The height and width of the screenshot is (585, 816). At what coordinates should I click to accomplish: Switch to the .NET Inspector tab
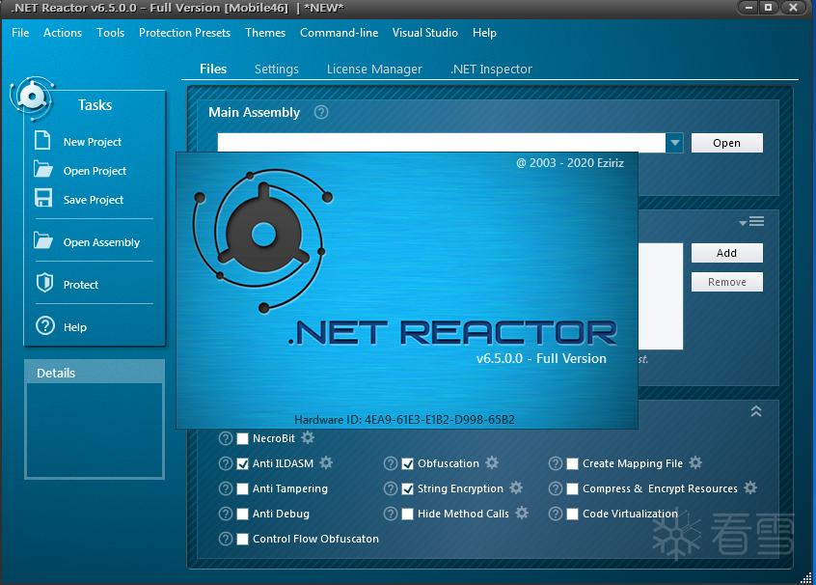coord(491,69)
